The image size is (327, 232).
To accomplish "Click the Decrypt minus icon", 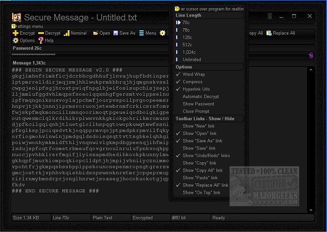I will coord(41,33).
